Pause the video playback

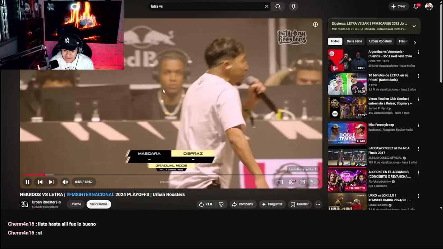(27, 182)
